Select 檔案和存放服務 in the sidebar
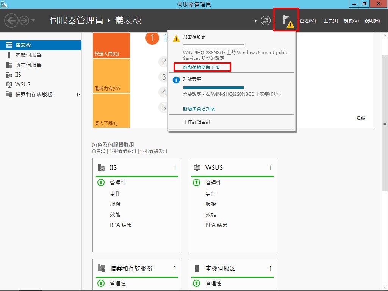Screen dimensions: 388x291 point(41,94)
